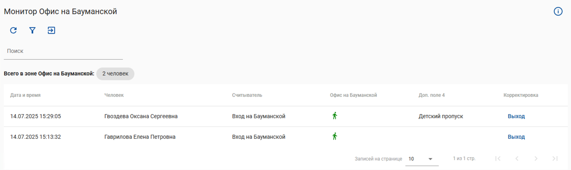
Task: Sort by Дата и время column header
Action: [25, 95]
